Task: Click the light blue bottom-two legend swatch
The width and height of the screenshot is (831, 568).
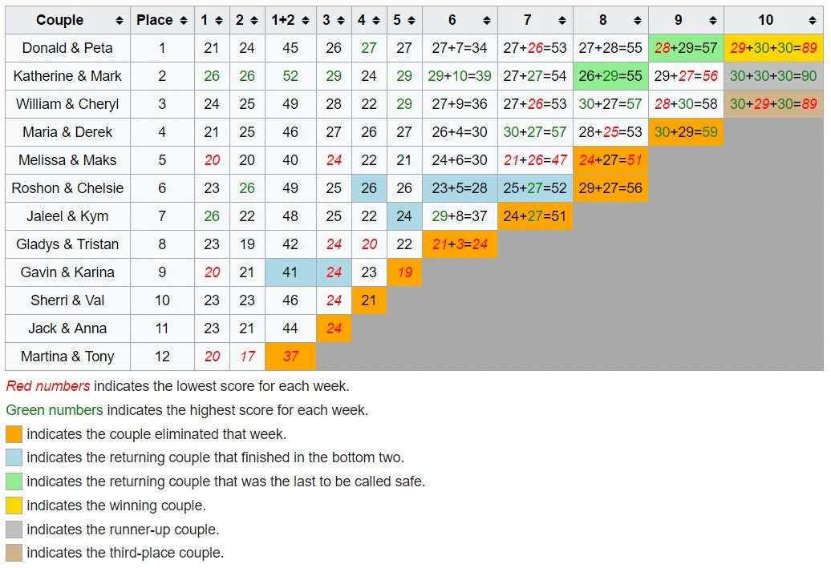Action: pyautogui.click(x=14, y=458)
